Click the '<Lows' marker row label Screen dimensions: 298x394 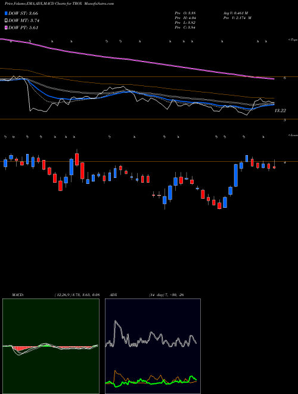(293, 135)
